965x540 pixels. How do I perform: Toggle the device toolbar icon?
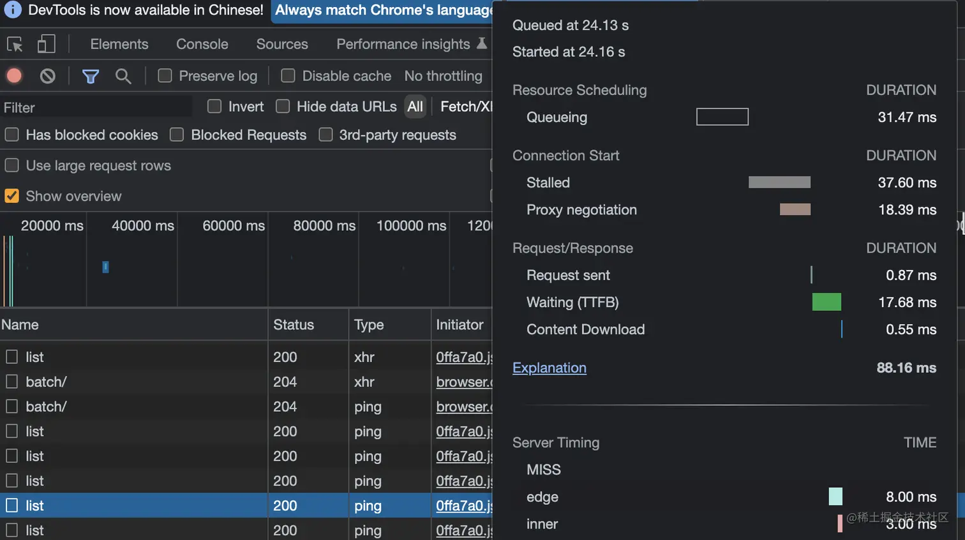coord(46,44)
